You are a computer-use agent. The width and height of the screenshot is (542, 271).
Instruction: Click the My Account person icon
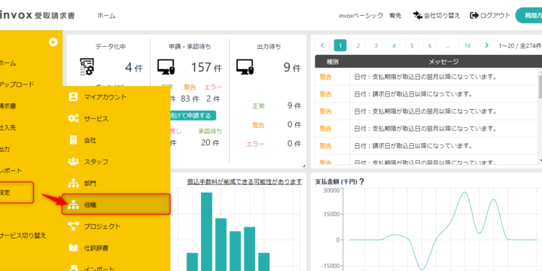73,97
